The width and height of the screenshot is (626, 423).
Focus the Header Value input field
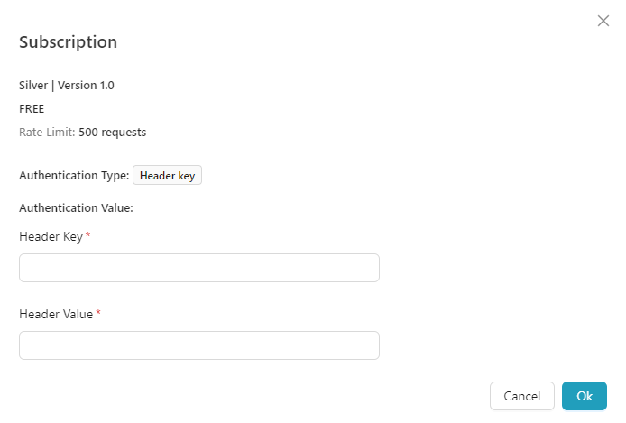tap(198, 345)
